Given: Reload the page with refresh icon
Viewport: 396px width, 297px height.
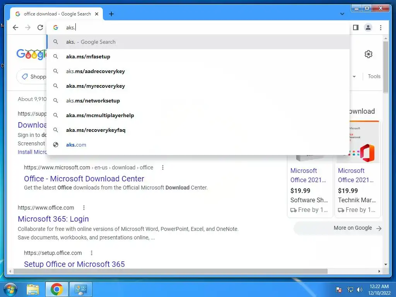Looking at the screenshot, I should [x=40, y=27].
